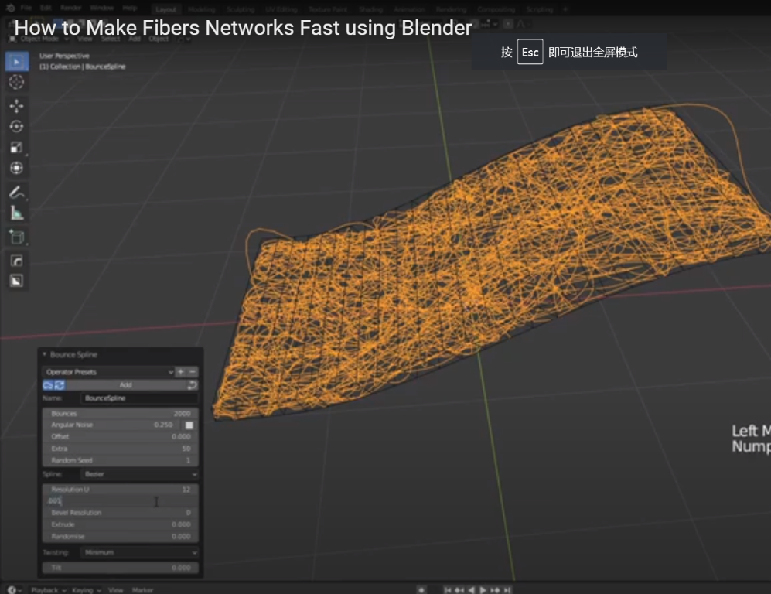
Task: Toggle the second blue refresh icon left of Add
Action: click(60, 385)
